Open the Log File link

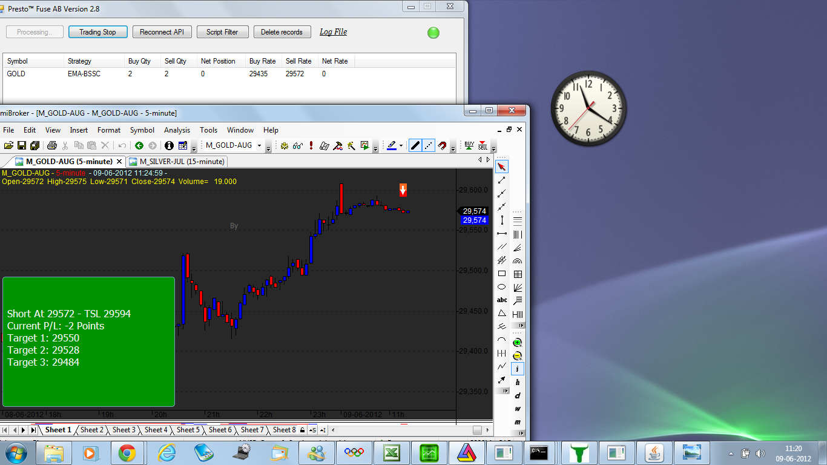[334, 32]
